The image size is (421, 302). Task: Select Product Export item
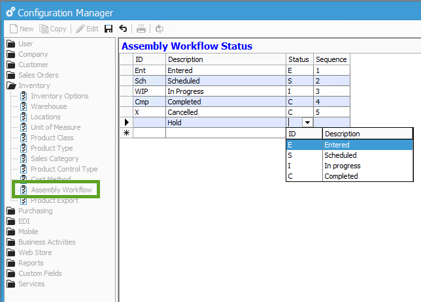coord(49,201)
